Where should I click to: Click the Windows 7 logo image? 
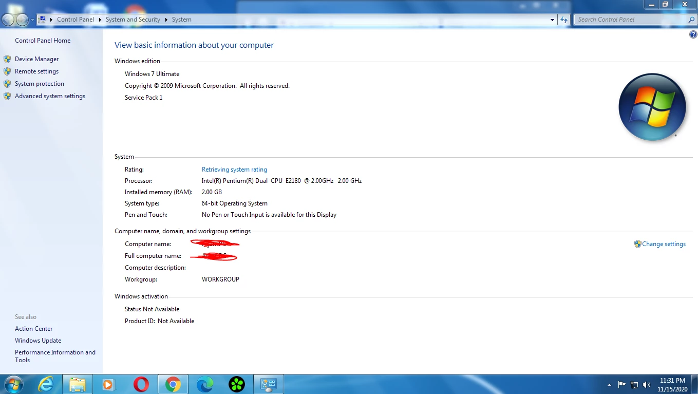(x=652, y=107)
